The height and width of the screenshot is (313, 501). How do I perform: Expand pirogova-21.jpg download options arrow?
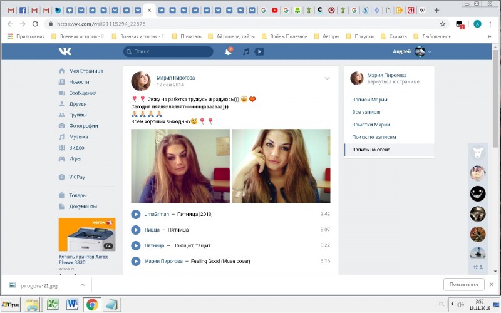tap(83, 285)
